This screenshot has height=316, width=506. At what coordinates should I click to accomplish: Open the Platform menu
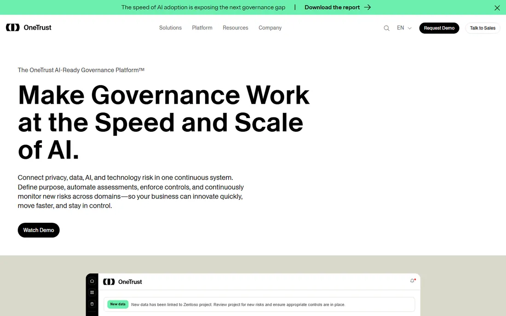202,28
